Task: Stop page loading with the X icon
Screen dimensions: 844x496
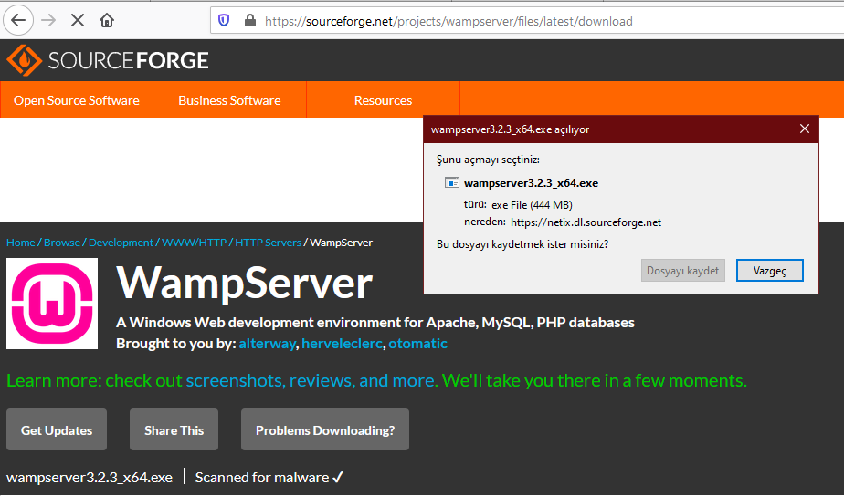Action: (x=78, y=20)
